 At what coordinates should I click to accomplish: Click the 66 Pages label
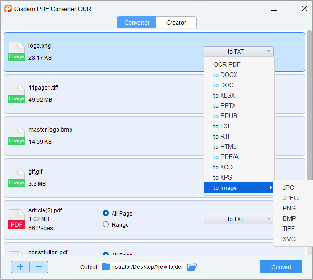point(41,228)
